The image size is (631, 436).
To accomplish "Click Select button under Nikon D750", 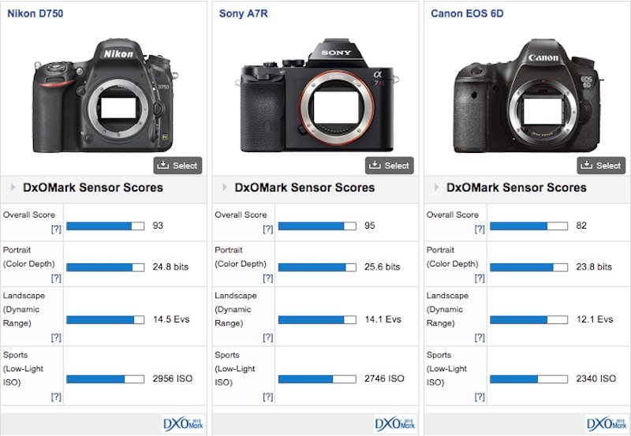I will [177, 166].
